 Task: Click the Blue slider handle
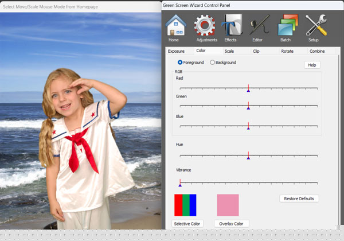(x=248, y=126)
